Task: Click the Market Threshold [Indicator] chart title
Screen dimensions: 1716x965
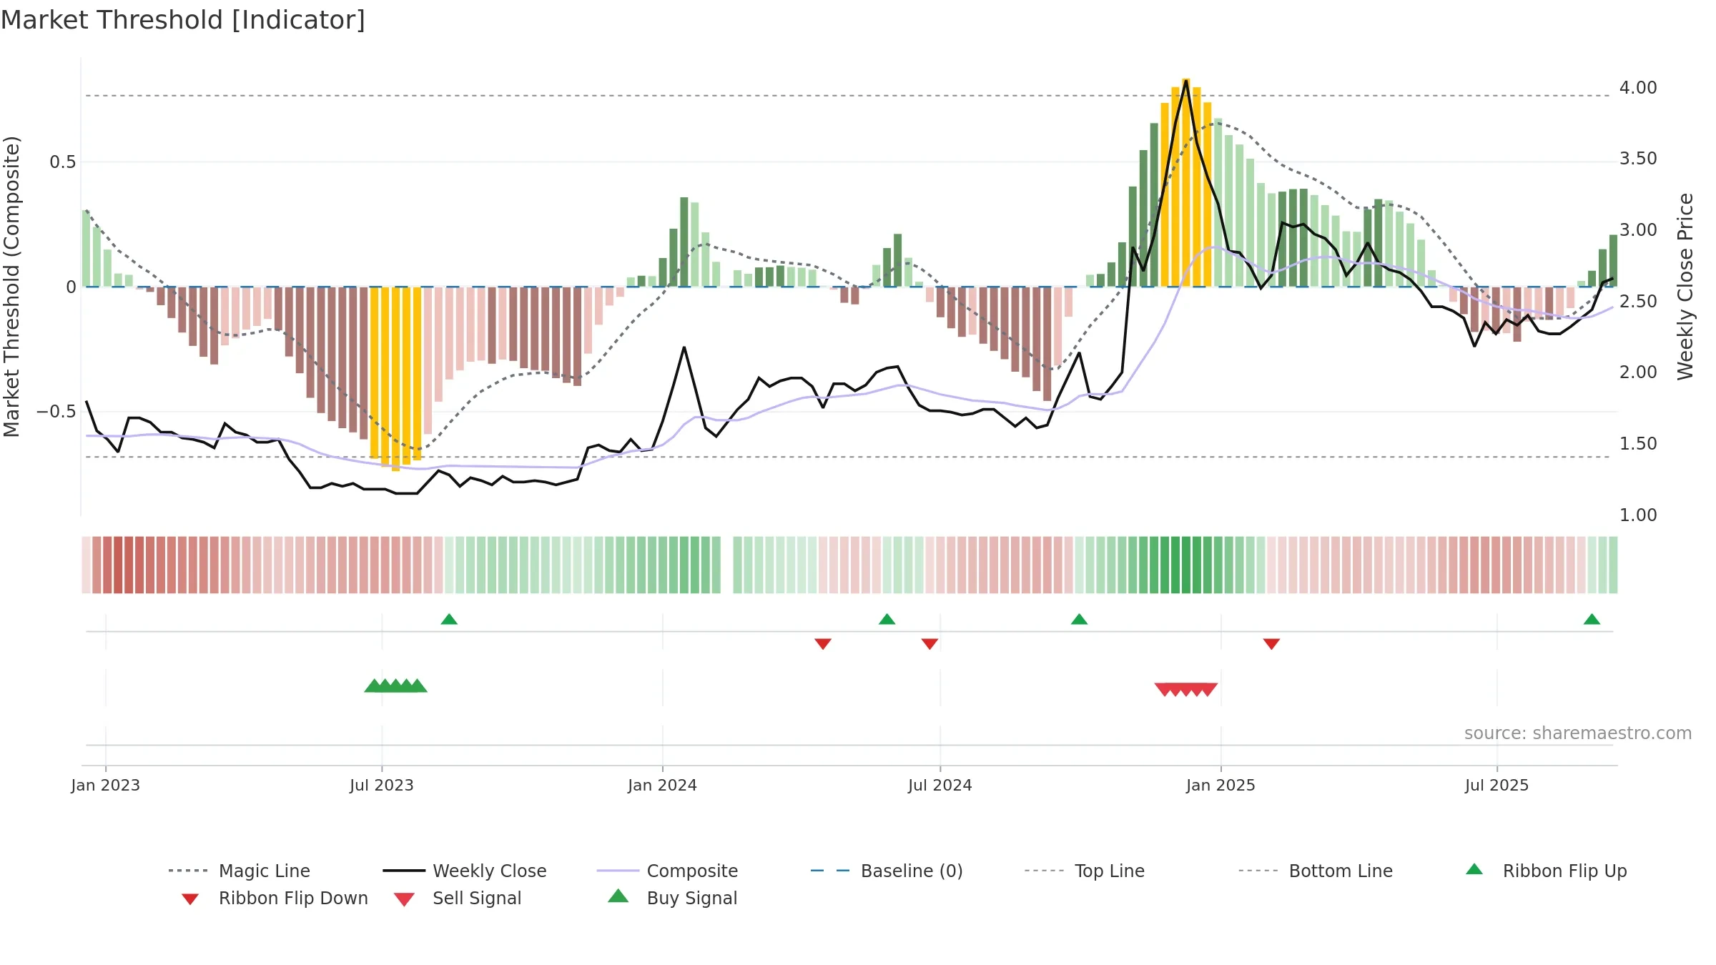Action: (x=183, y=20)
